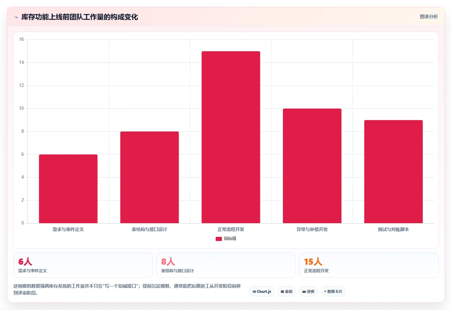This screenshot has height=310, width=452.
Task: Click the 表结构与接口设计 bar in chart
Action: click(x=150, y=177)
